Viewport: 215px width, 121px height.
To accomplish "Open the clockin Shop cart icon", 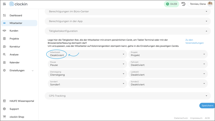I will pyautogui.click(x=4, y=117).
